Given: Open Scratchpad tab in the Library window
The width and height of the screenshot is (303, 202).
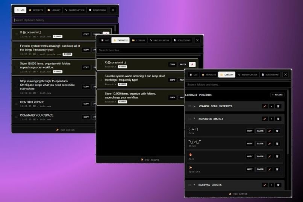Looking at the screenshot, I should coord(270,74).
